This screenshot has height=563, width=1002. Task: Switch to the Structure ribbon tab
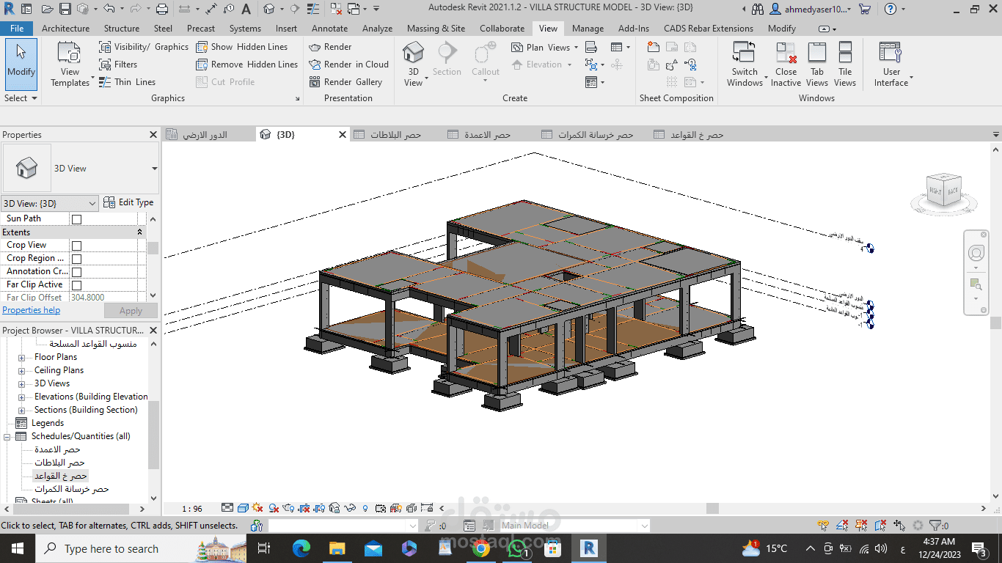click(x=121, y=29)
